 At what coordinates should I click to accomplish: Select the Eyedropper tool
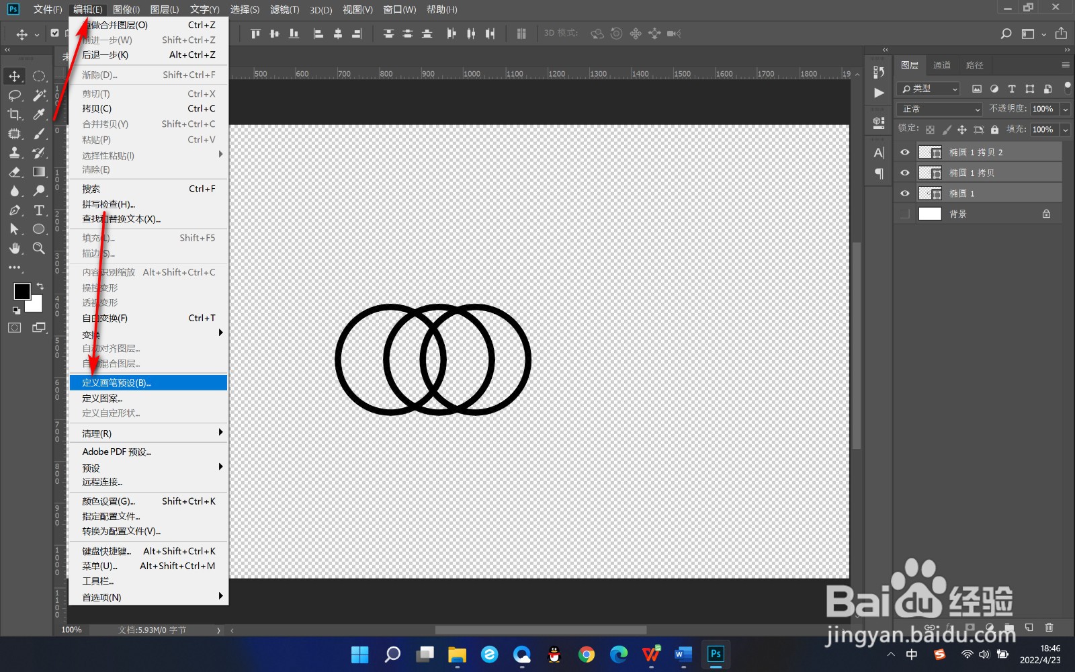(39, 115)
